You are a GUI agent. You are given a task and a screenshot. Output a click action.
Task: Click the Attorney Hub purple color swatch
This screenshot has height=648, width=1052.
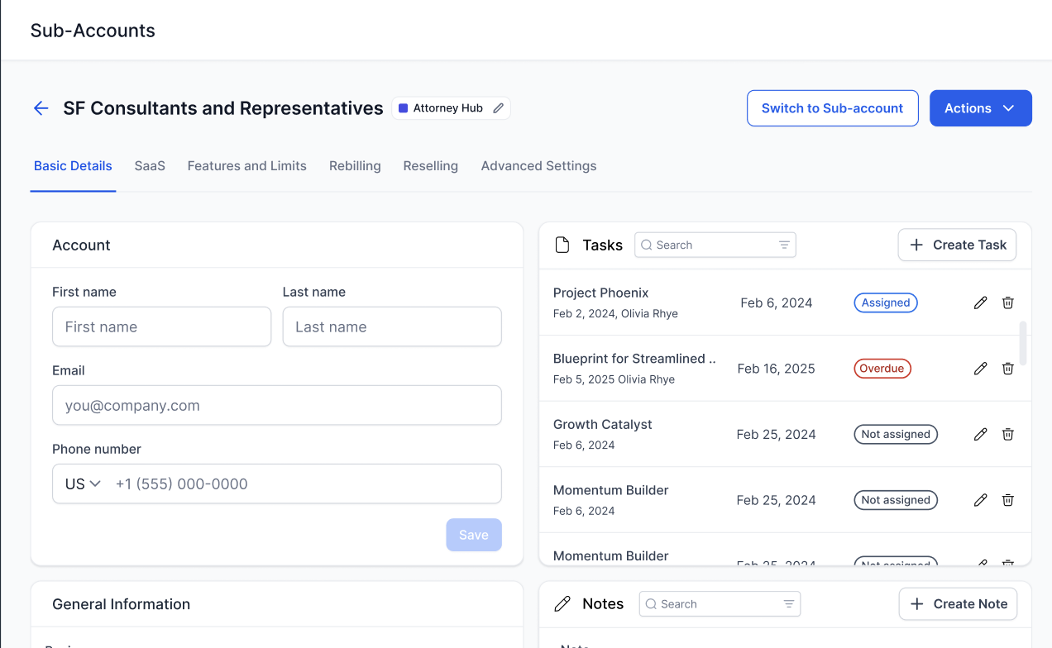point(404,108)
